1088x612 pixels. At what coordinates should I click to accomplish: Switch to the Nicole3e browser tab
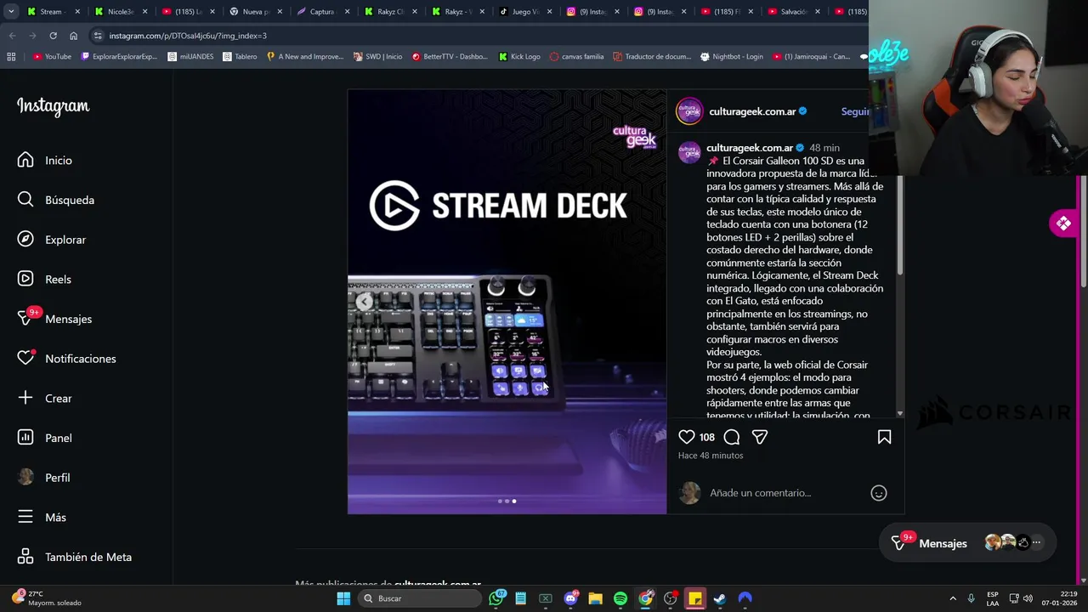pyautogui.click(x=121, y=12)
